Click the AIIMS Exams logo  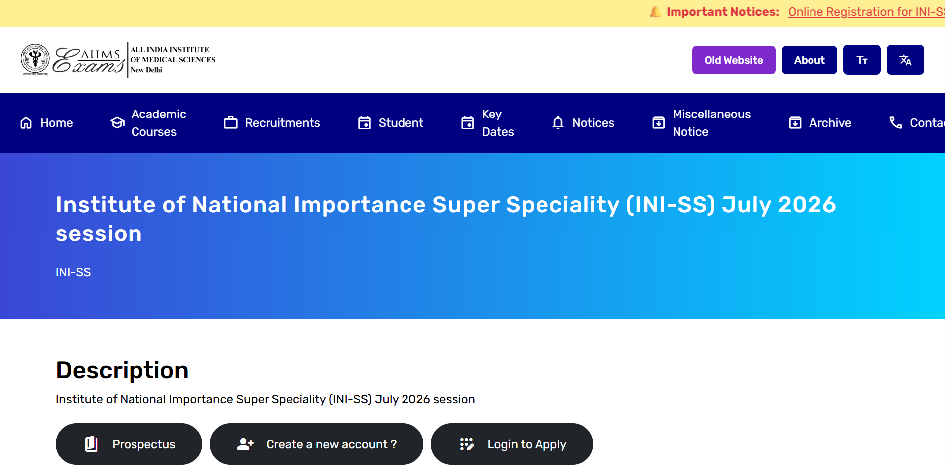(x=118, y=60)
